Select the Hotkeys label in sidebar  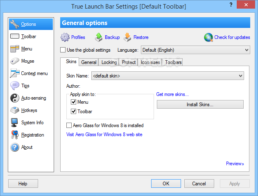29,110
